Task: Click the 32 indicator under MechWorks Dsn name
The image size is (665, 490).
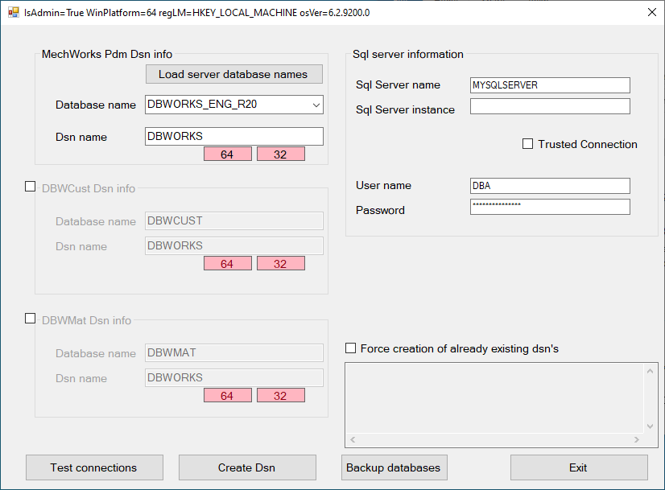Action: point(280,154)
